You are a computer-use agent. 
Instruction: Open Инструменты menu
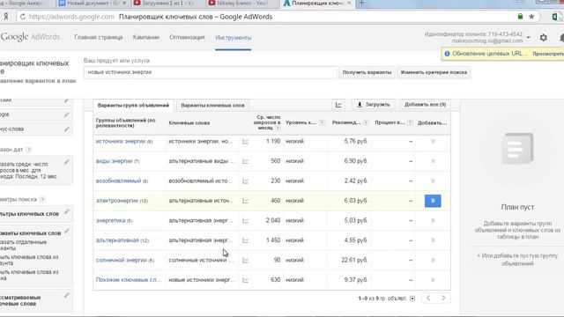(x=233, y=37)
